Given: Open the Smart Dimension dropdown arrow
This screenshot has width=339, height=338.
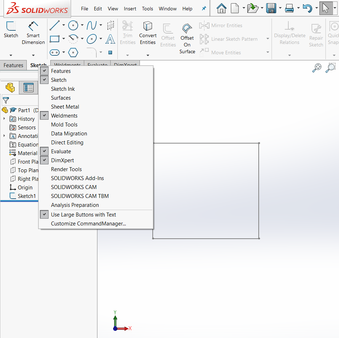Looking at the screenshot, I should click(33, 55).
